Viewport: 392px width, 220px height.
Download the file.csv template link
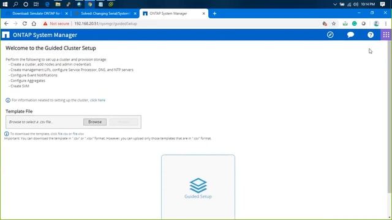pos(62,134)
